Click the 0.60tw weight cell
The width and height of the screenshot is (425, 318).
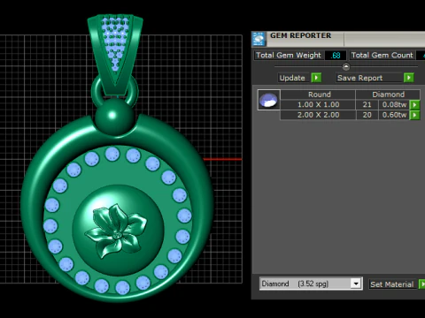pos(394,115)
